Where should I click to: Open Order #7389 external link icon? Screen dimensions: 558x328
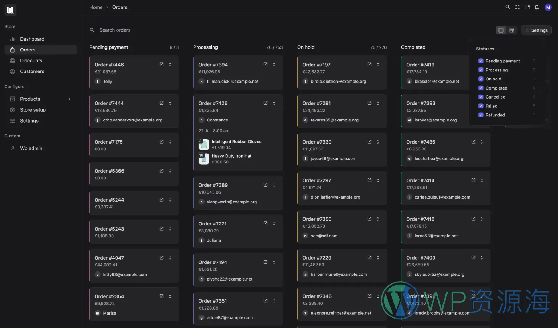(x=266, y=185)
